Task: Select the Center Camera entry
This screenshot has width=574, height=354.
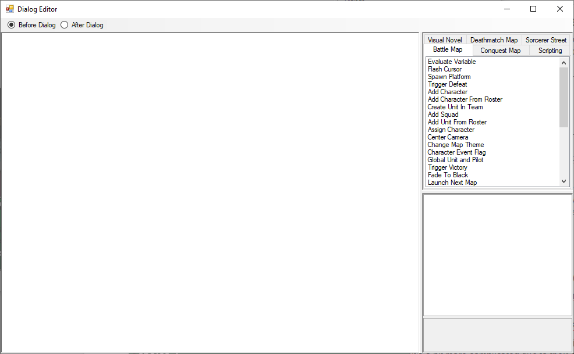Action: pyautogui.click(x=448, y=137)
